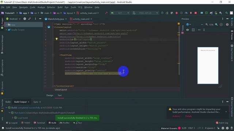
Task: Open the Terminal tool window
Action: (x=39, y=123)
